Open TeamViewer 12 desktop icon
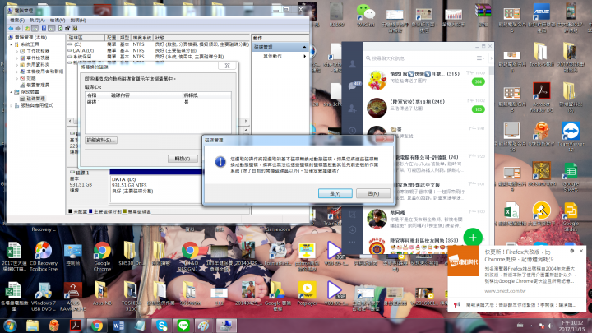This screenshot has width=592, height=333. [571, 136]
